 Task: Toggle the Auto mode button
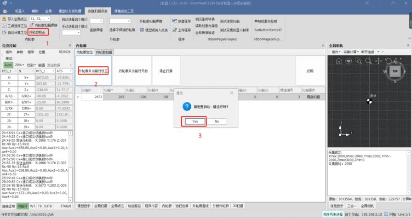[x=8, y=65]
